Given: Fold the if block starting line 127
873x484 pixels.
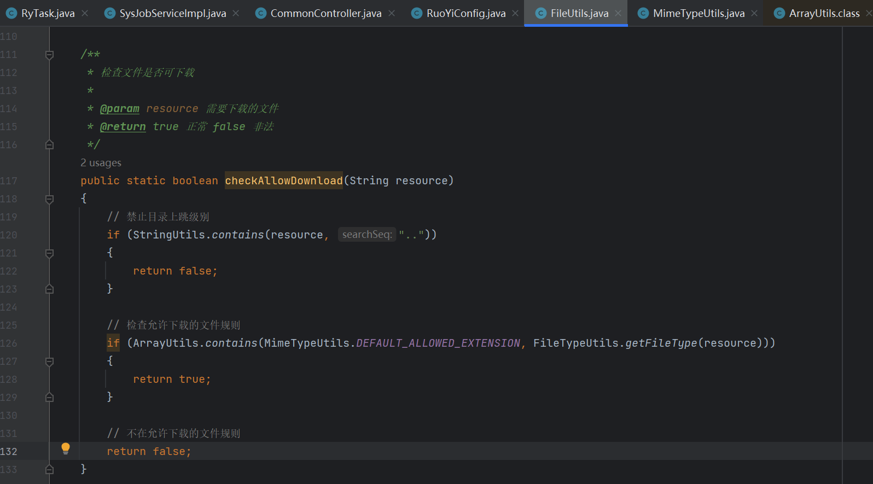Looking at the screenshot, I should (x=49, y=361).
